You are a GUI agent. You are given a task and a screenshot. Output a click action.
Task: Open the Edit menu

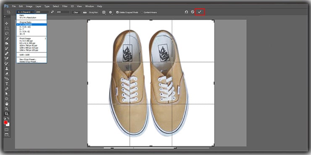pos(21,6)
